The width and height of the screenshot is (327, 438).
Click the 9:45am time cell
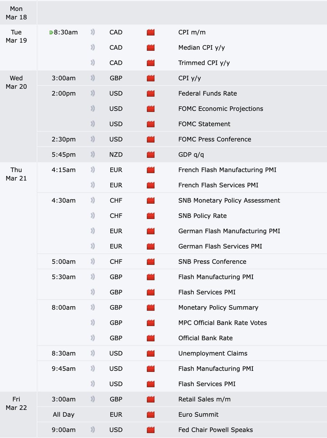63,369
